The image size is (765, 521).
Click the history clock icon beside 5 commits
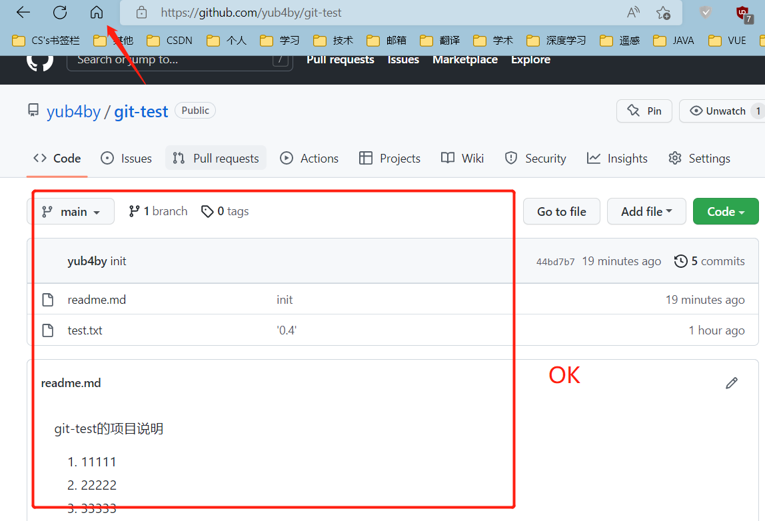680,261
